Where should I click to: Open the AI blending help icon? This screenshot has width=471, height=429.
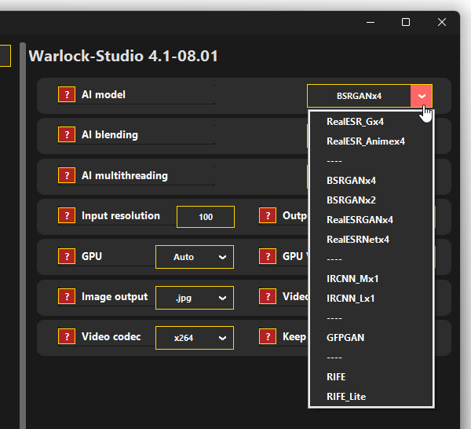[67, 135]
